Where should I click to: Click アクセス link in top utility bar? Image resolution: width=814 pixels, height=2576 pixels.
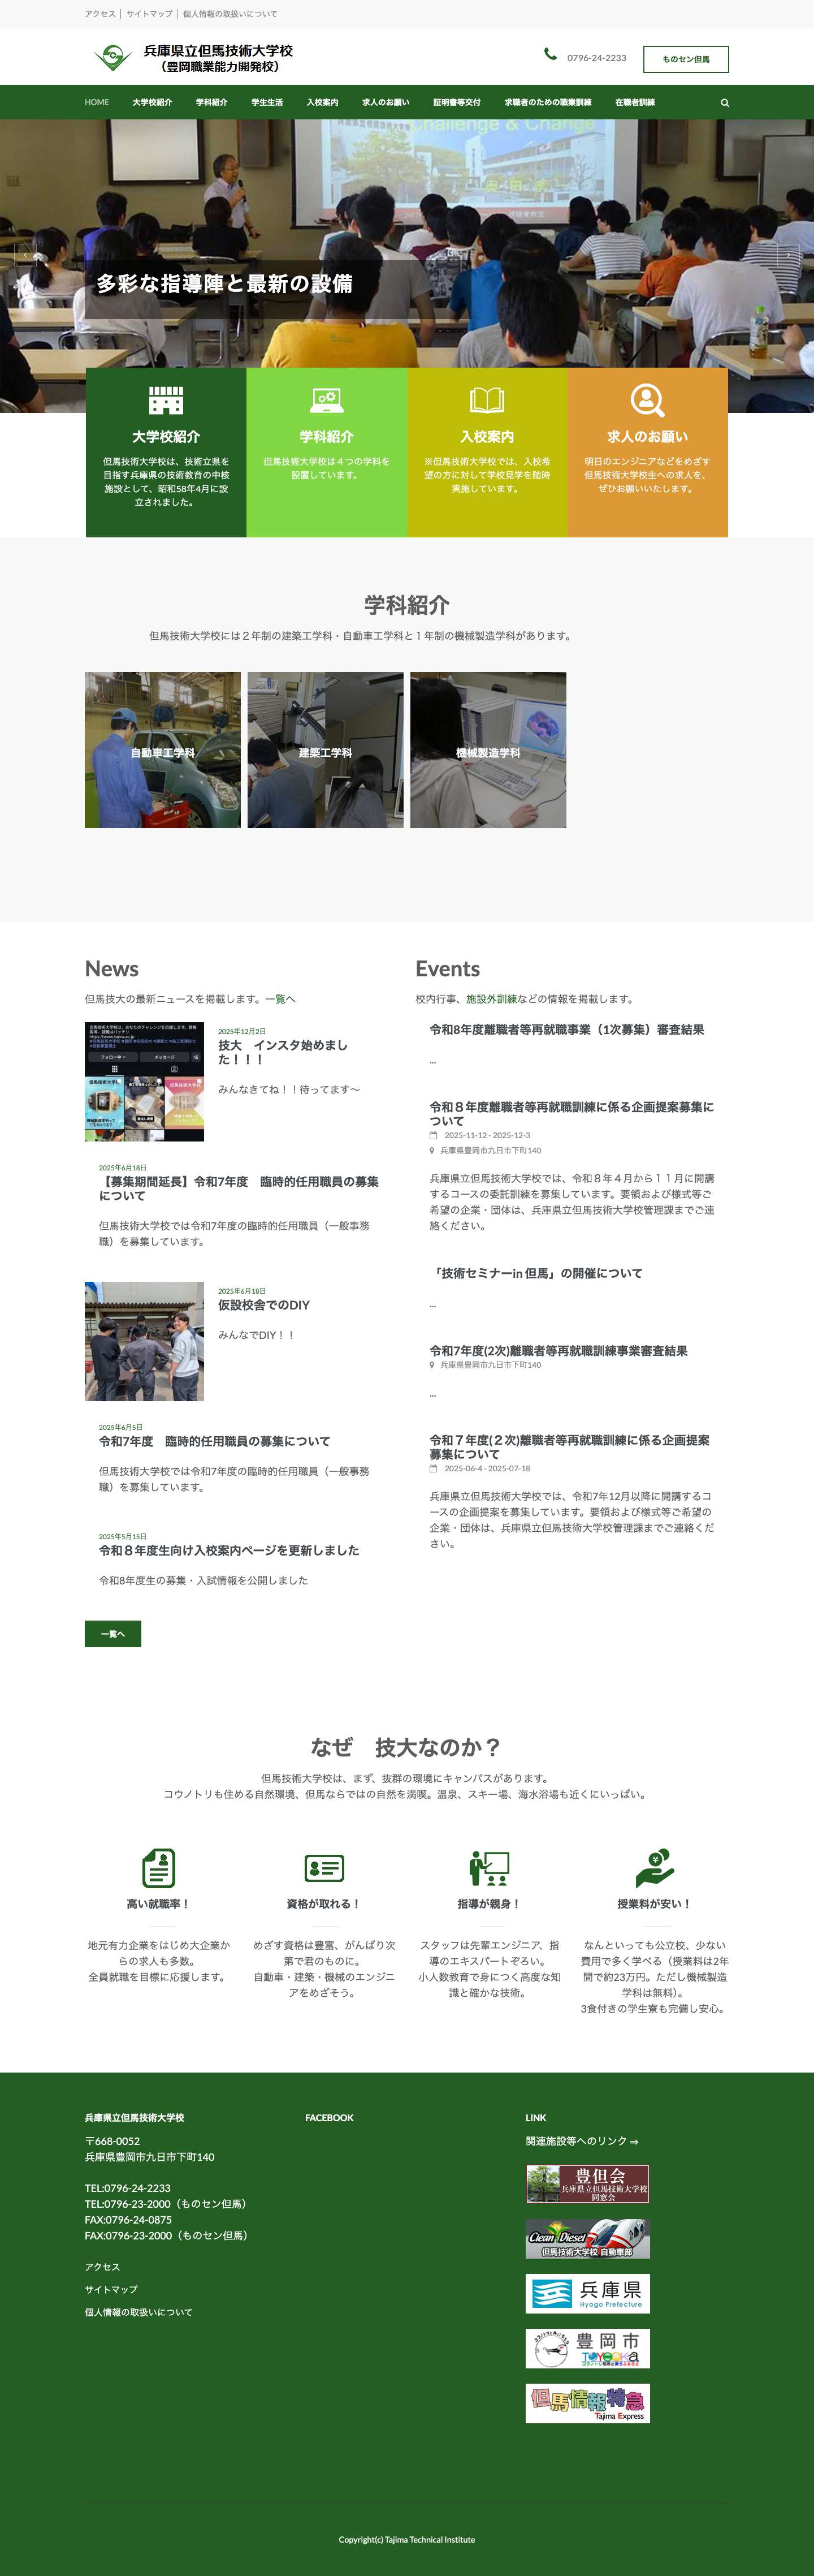pyautogui.click(x=100, y=14)
